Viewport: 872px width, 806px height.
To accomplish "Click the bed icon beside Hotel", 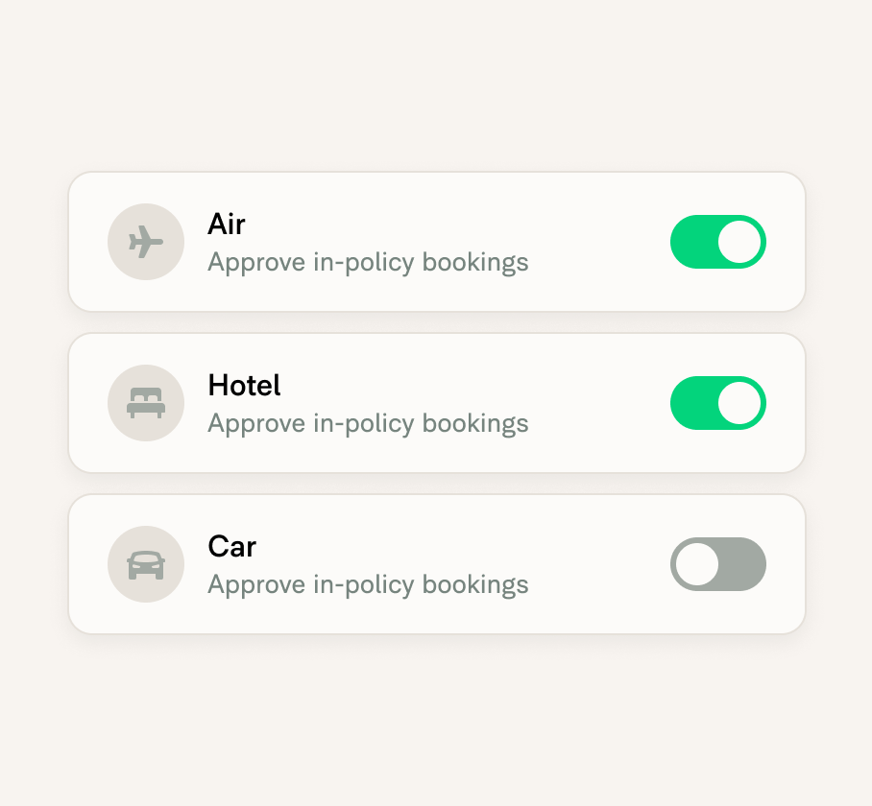I will [x=146, y=403].
